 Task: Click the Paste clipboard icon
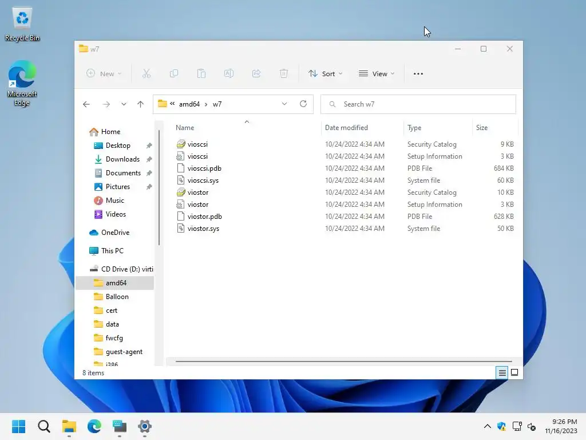201,74
